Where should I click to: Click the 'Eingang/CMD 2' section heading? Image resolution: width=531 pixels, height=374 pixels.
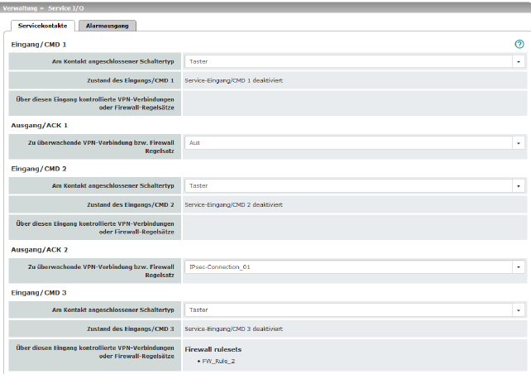39,169
